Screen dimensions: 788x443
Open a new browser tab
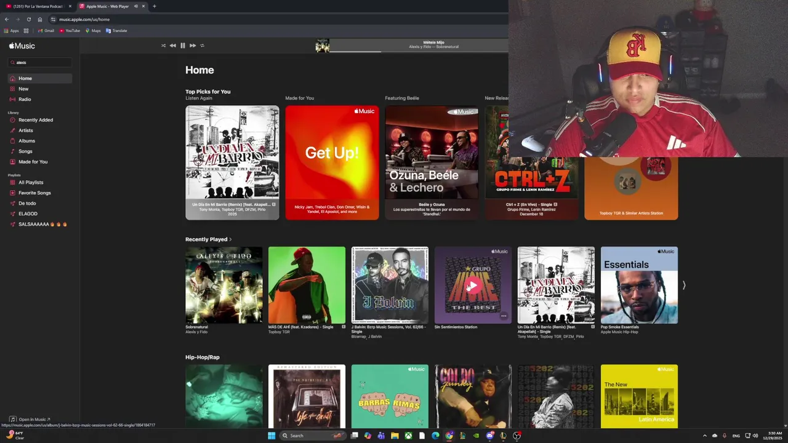154,6
